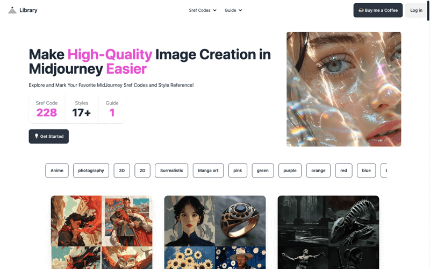The width and height of the screenshot is (430, 269).
Task: Click coffee cup icon in Buy button
Action: (x=361, y=10)
